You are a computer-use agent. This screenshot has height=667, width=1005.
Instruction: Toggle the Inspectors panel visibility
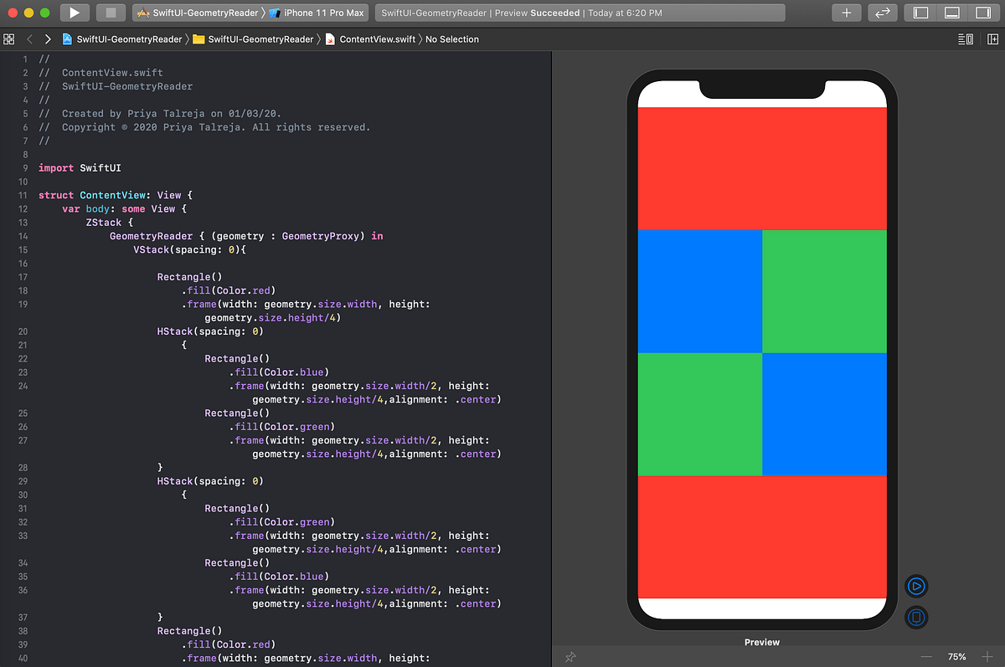pyautogui.click(x=983, y=13)
